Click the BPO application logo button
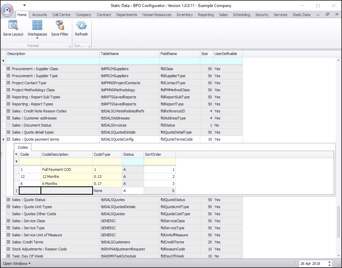This screenshot has height=268, width=342. [x=7, y=10]
